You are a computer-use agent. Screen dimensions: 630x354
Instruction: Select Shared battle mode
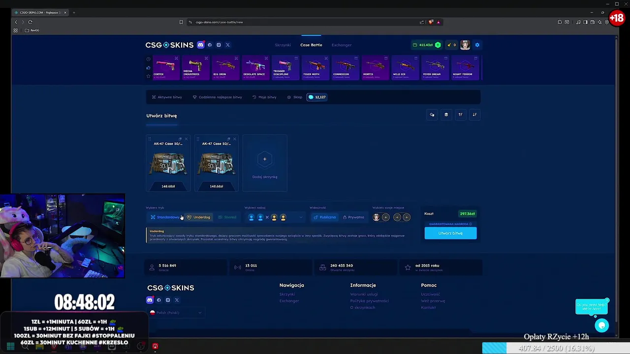pos(227,217)
